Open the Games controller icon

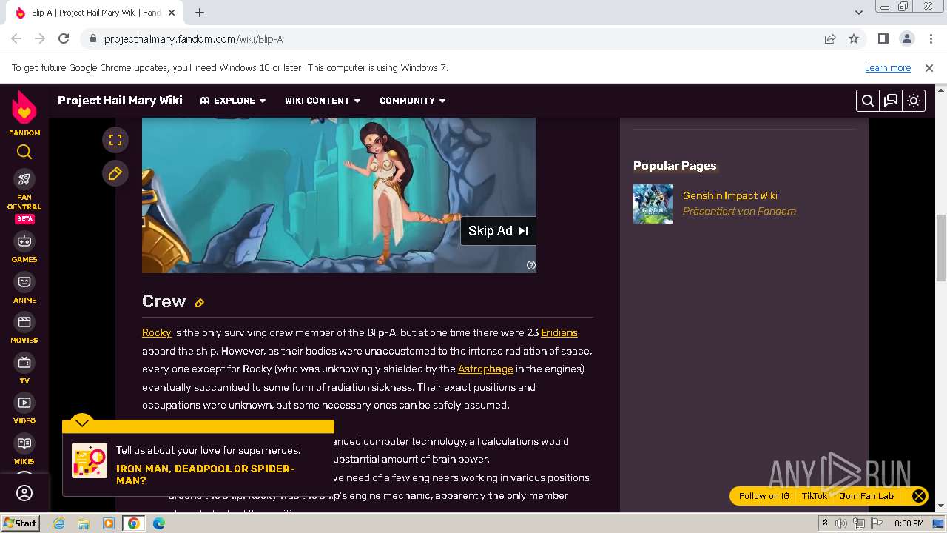(24, 241)
